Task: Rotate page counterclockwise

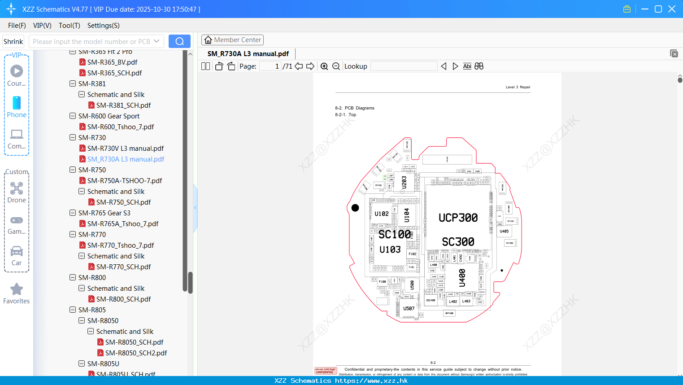Action: click(x=219, y=66)
